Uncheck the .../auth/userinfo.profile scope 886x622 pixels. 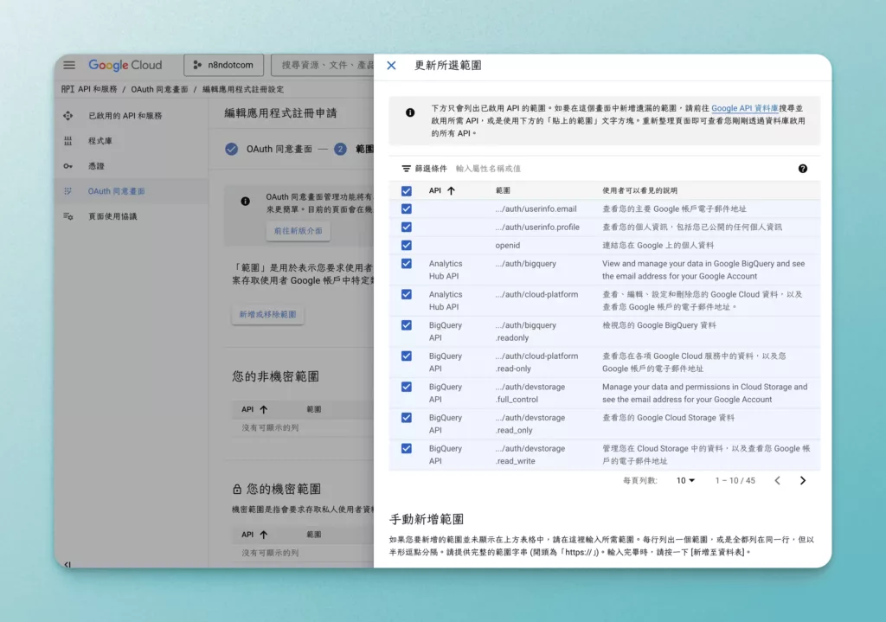(x=407, y=228)
